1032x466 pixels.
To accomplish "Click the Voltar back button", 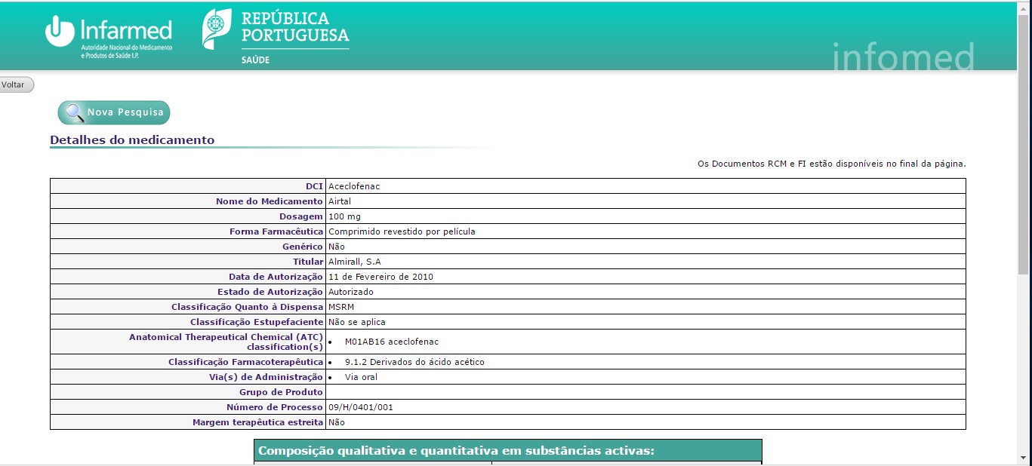I will (x=15, y=85).
